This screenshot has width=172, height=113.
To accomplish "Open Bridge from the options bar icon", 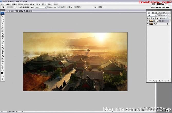I will tap(95, 7).
